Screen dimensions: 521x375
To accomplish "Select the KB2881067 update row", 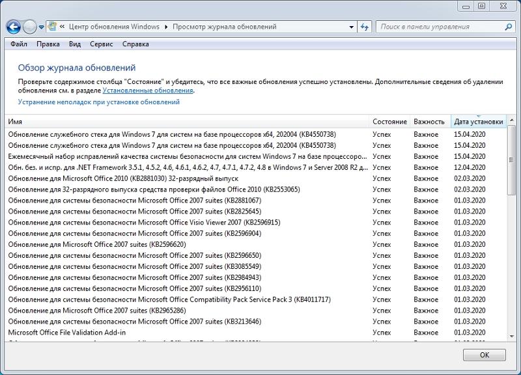I will [255, 201].
